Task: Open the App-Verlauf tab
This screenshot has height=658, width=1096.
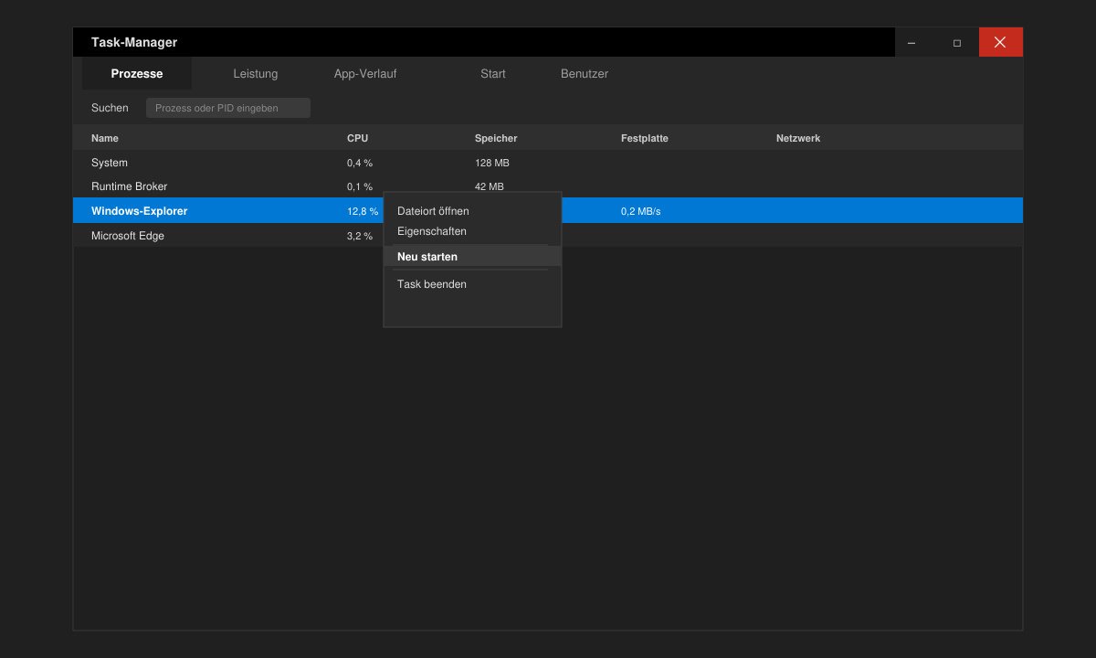Action: (365, 73)
